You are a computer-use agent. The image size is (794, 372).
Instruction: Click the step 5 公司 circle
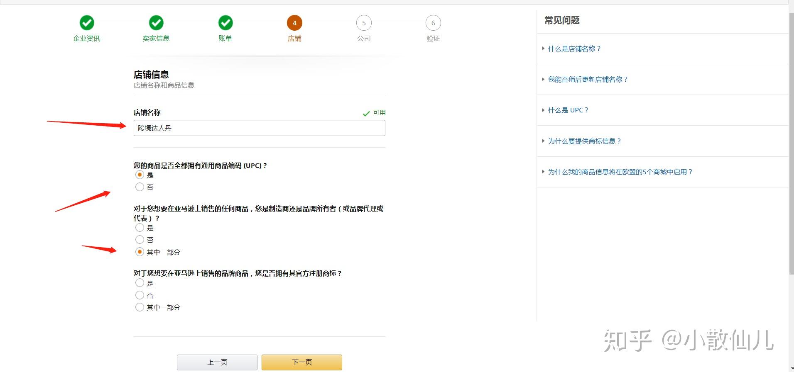(364, 23)
